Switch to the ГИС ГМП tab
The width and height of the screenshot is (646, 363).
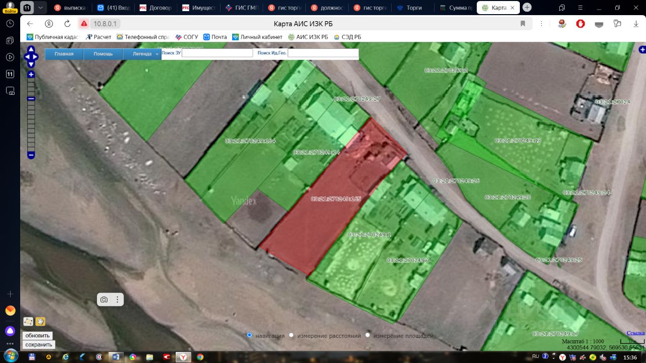pos(242,8)
